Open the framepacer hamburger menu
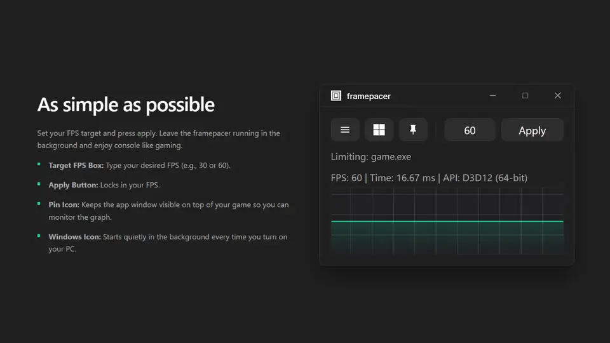 pyautogui.click(x=344, y=130)
